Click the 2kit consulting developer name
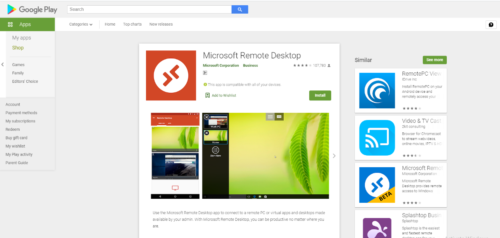The width and height of the screenshot is (500, 238). tap(414, 127)
